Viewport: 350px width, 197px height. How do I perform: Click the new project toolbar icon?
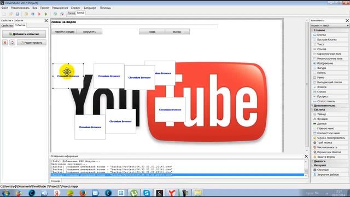click(4, 14)
